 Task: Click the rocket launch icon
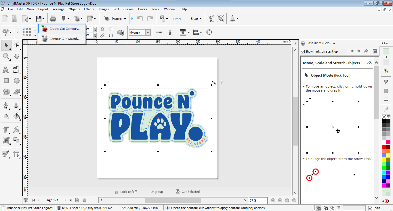coord(232,19)
